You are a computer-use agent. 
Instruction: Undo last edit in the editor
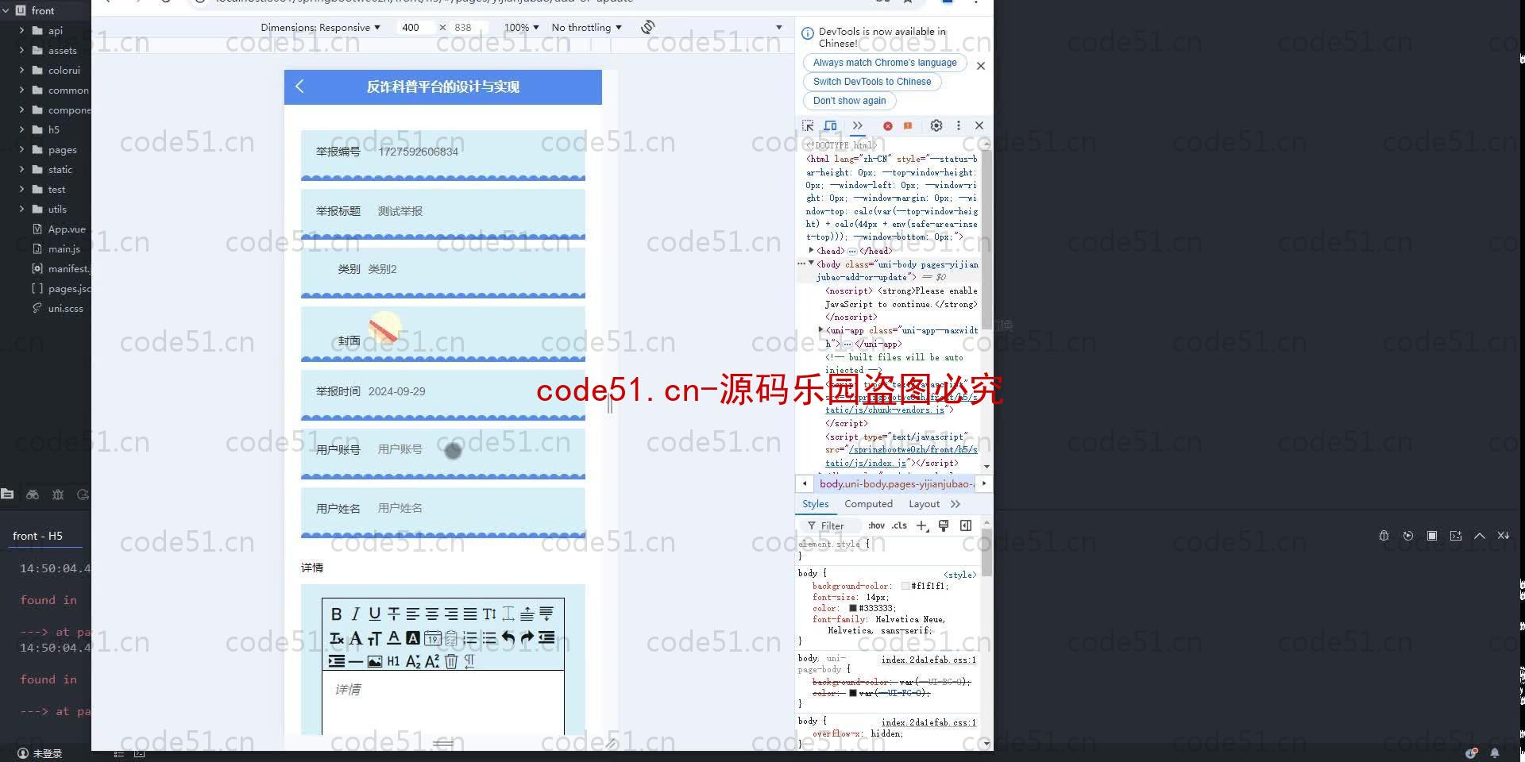tap(508, 637)
